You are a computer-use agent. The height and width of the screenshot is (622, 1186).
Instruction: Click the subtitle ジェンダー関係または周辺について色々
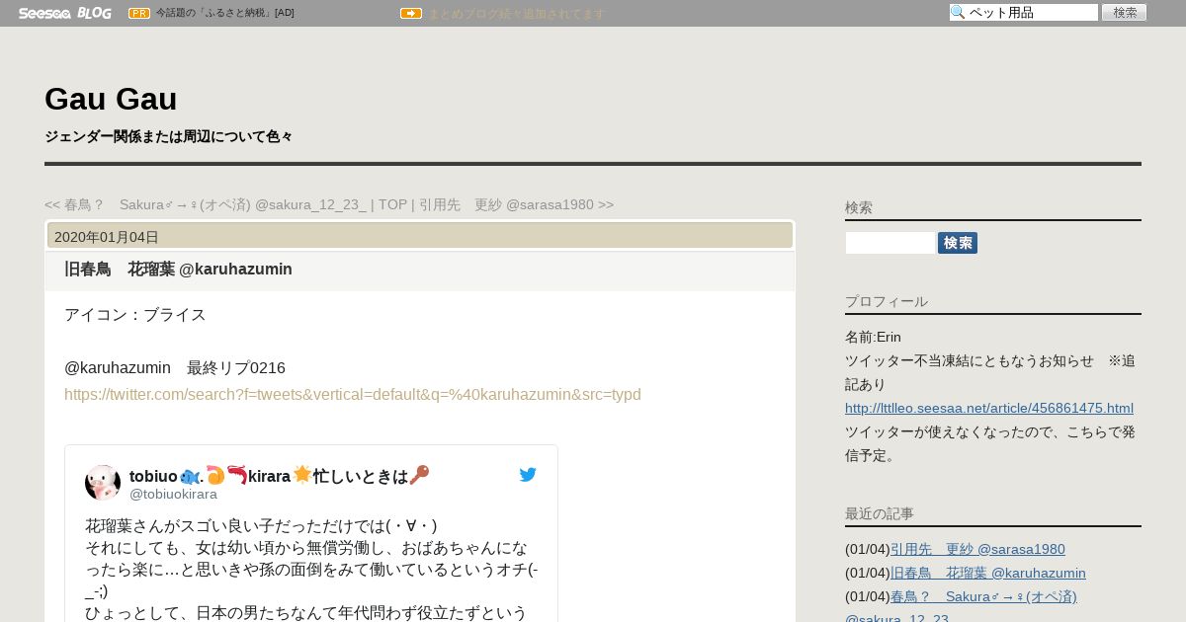168,136
